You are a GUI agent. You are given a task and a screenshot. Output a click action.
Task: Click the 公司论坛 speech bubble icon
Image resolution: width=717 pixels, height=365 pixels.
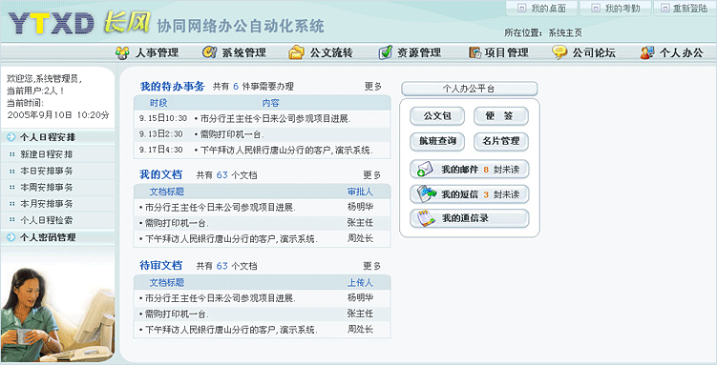pos(559,52)
